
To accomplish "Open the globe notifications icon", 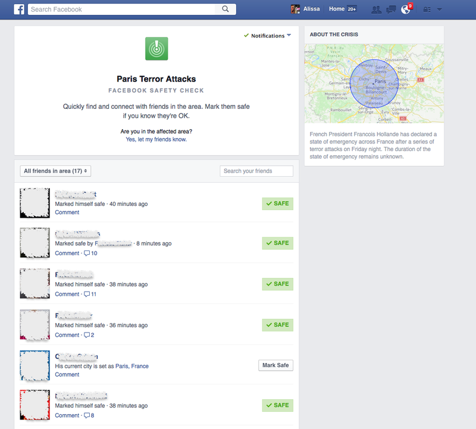I will [x=406, y=10].
